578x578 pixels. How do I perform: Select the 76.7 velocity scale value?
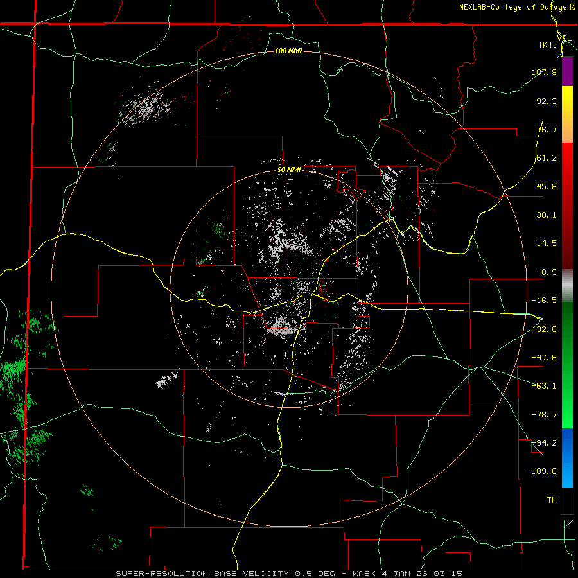click(x=547, y=129)
